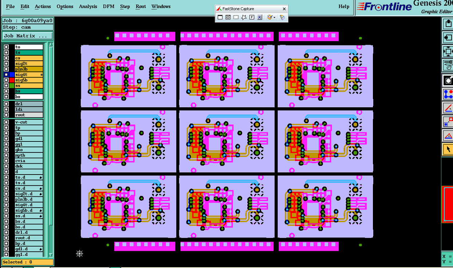Select the 'ldi' layer name

pyautogui.click(x=29, y=109)
